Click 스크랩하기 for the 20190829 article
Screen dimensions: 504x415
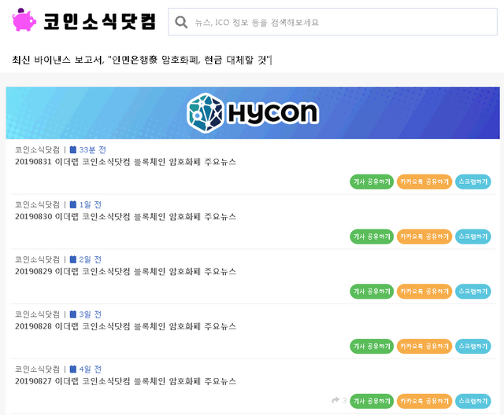(473, 292)
